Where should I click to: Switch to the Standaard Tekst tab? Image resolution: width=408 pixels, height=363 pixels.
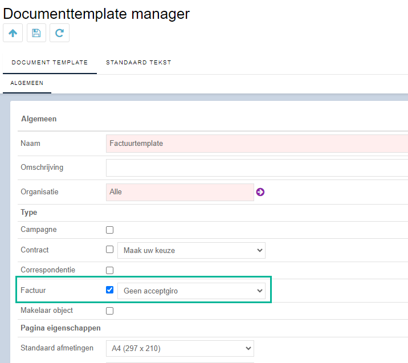(138, 63)
